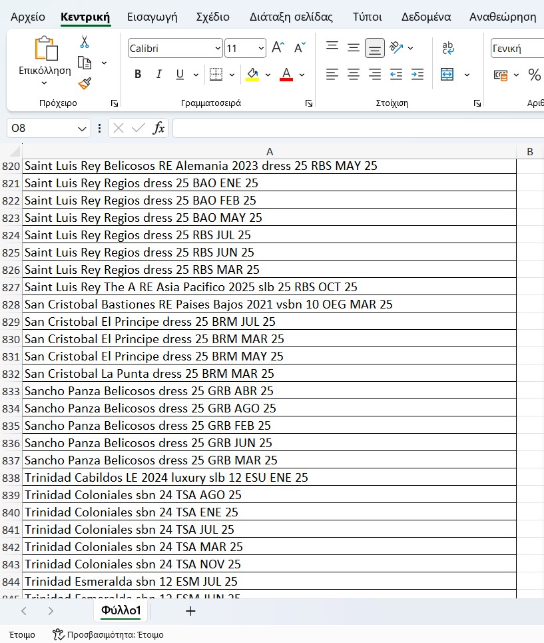
Task: Click the formula bar confirm checkmark
Action: click(x=138, y=129)
